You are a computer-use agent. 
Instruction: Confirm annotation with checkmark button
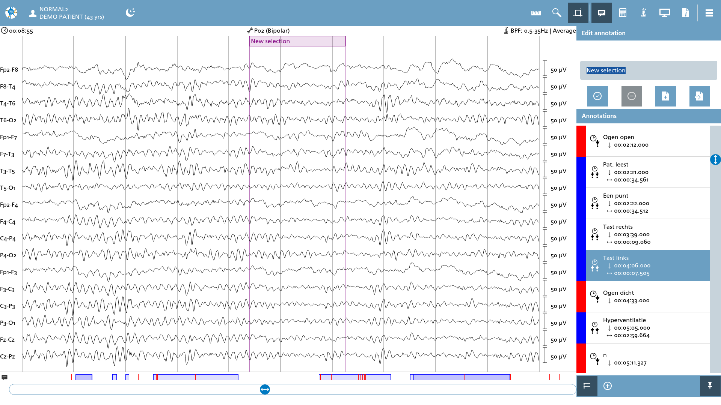[x=597, y=96]
